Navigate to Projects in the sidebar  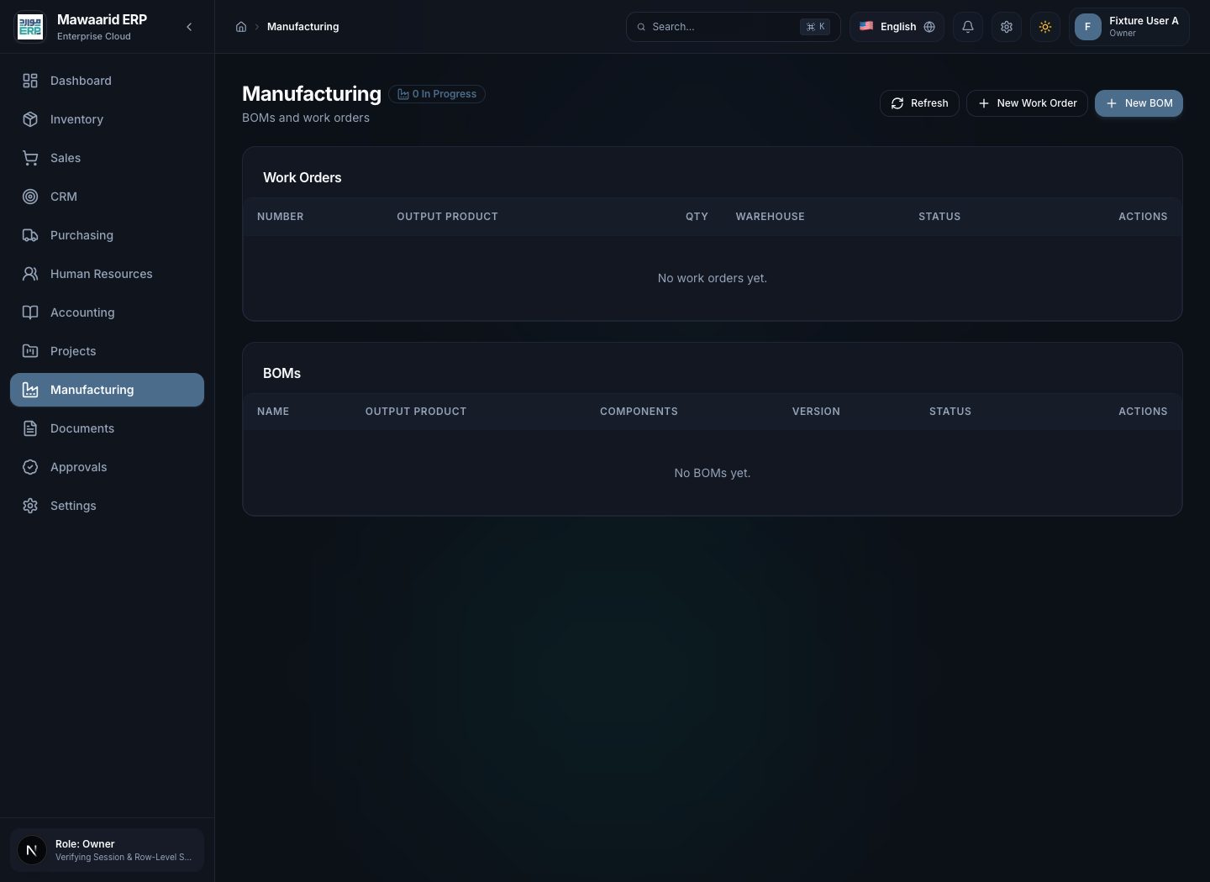pyautogui.click(x=107, y=351)
